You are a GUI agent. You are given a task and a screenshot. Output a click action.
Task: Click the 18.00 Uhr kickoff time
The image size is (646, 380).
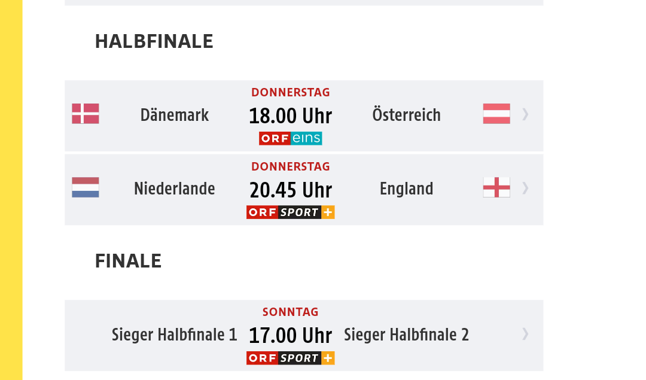pos(291,116)
